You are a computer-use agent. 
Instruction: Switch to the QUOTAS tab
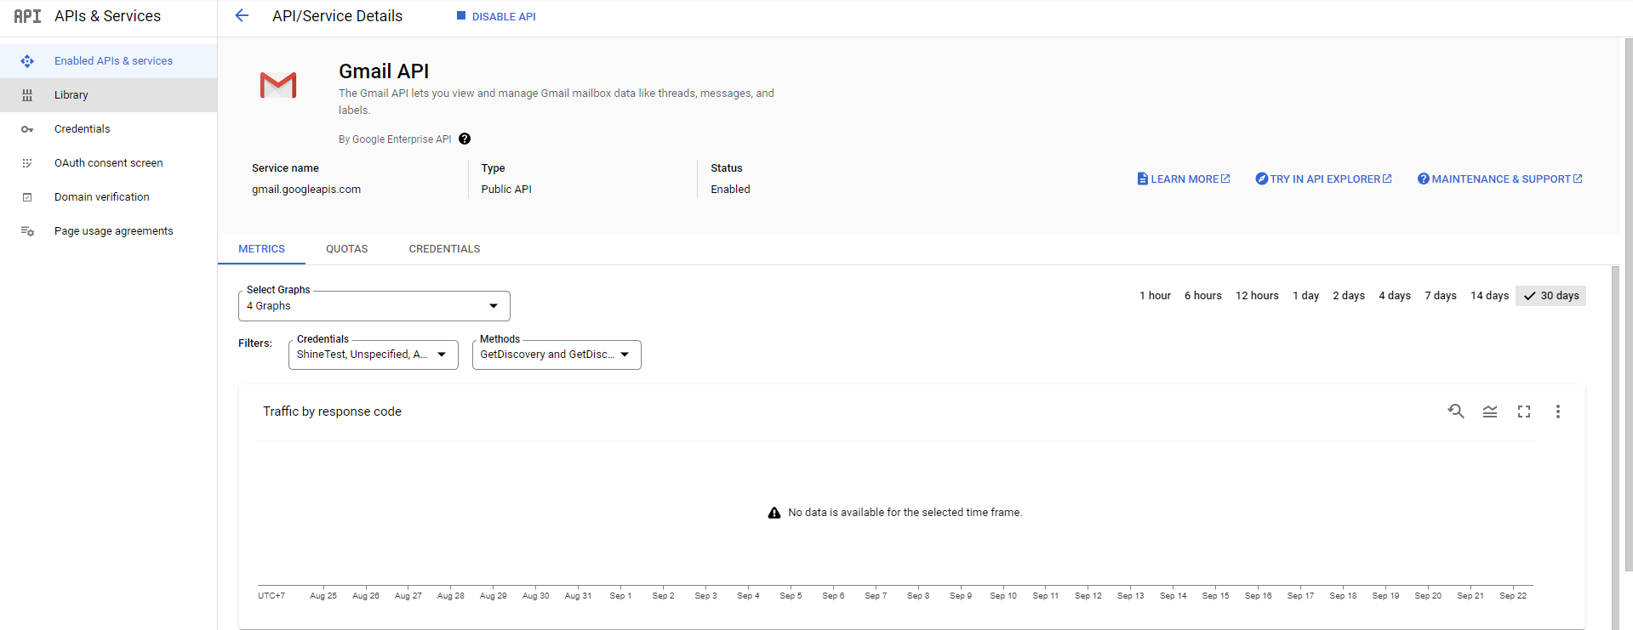[x=347, y=249]
